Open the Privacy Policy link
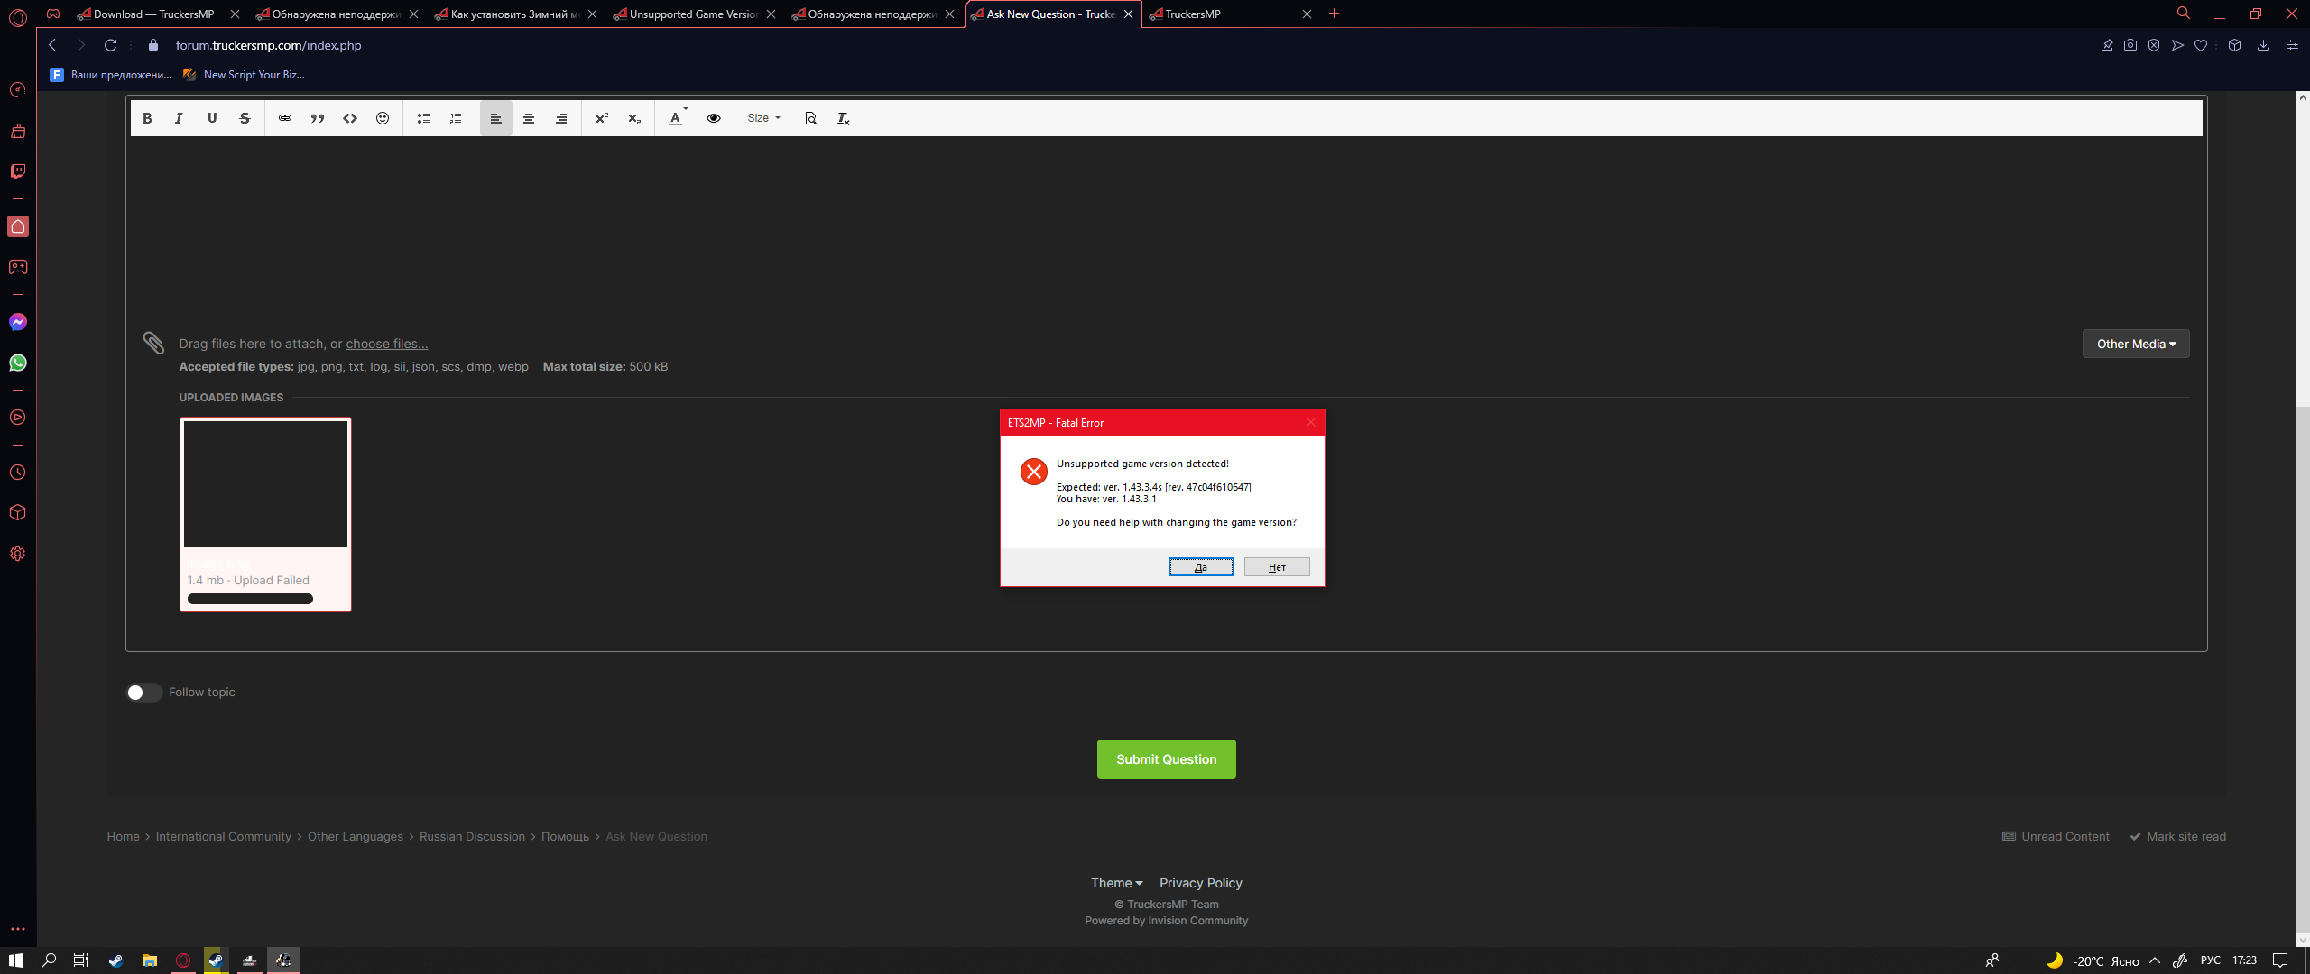The width and height of the screenshot is (2310, 974). [x=1201, y=883]
